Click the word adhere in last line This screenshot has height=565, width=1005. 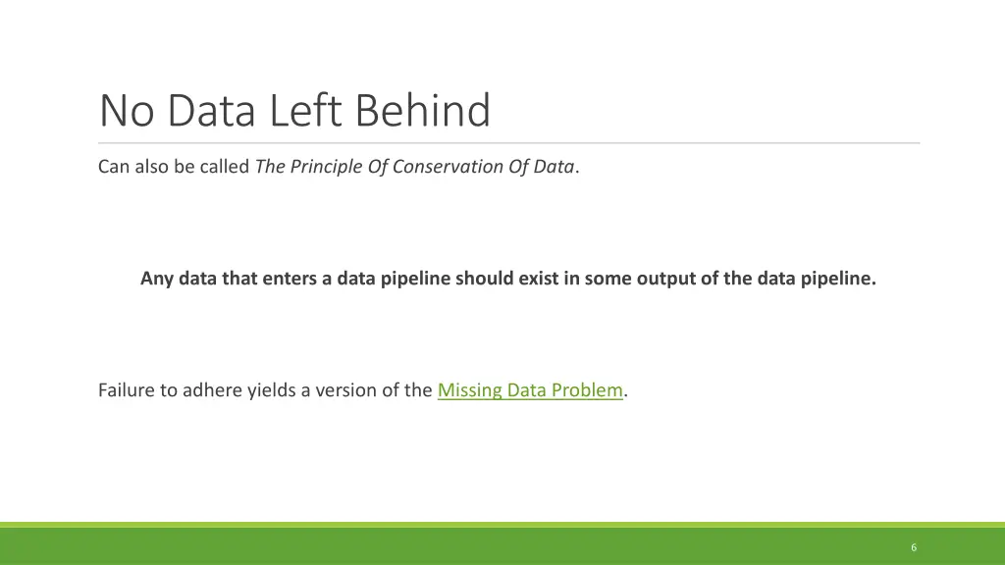coord(213,390)
